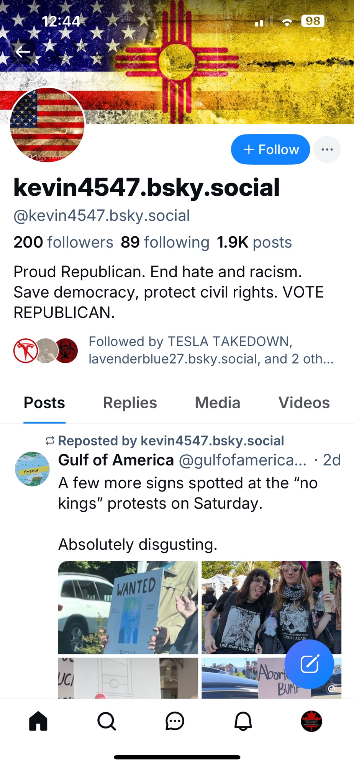Screen dimensions: 354x766
Task: Tap the compose new post button
Action: 309,664
